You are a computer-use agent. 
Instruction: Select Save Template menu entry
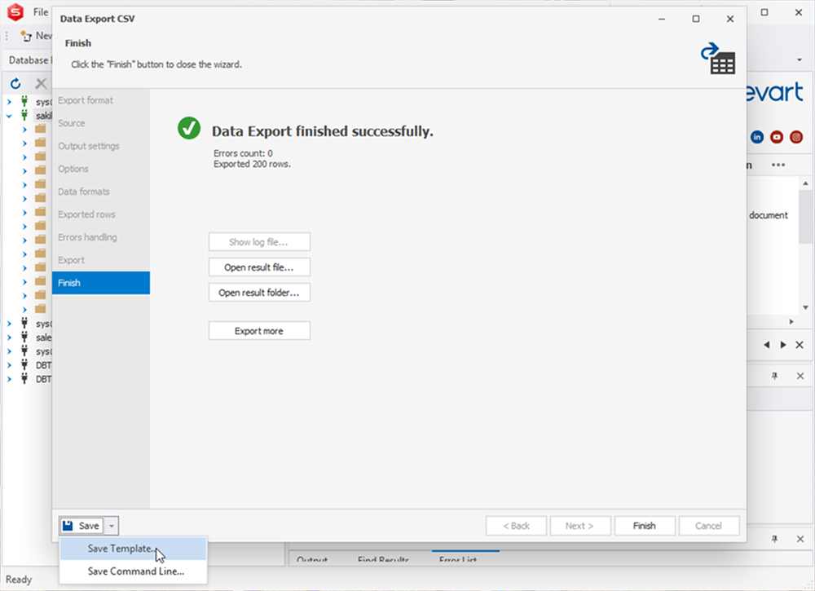121,549
